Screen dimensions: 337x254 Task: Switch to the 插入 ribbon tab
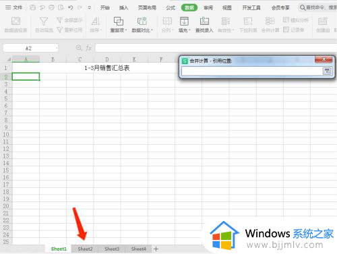[x=123, y=8]
